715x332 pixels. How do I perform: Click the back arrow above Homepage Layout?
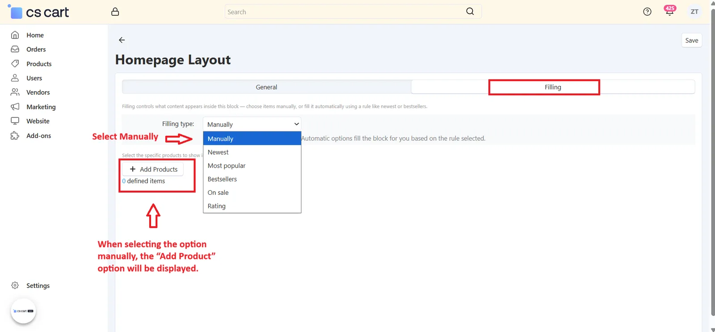122,40
